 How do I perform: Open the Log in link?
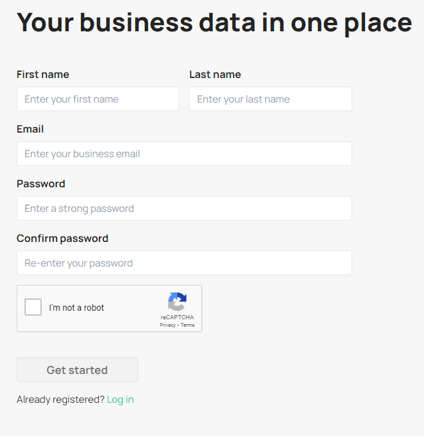(x=120, y=400)
